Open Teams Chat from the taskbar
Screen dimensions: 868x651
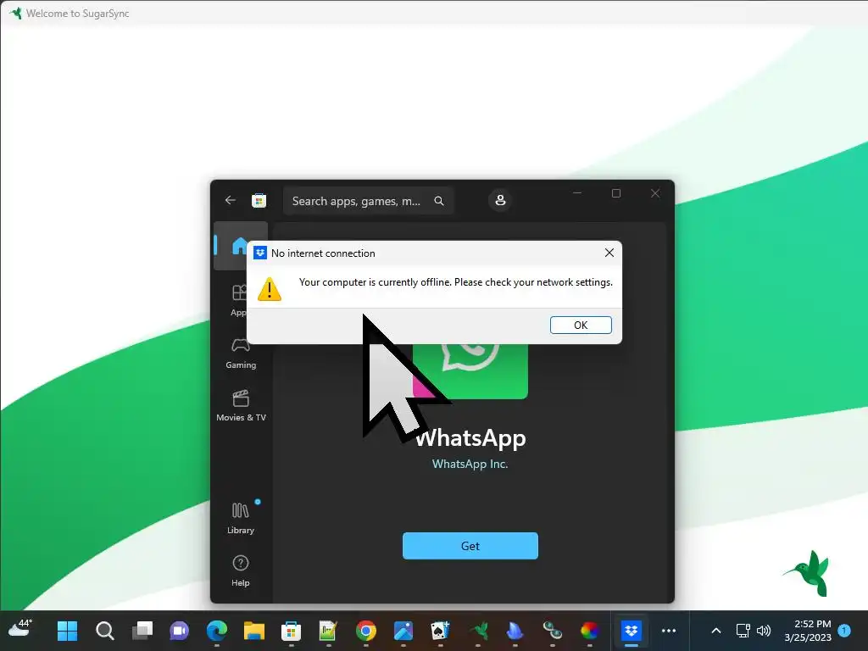[x=180, y=631]
